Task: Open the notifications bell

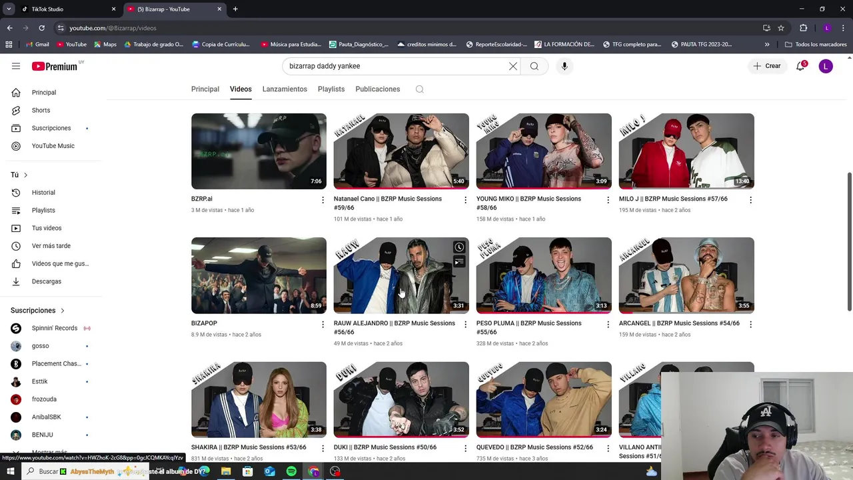Action: click(x=800, y=66)
